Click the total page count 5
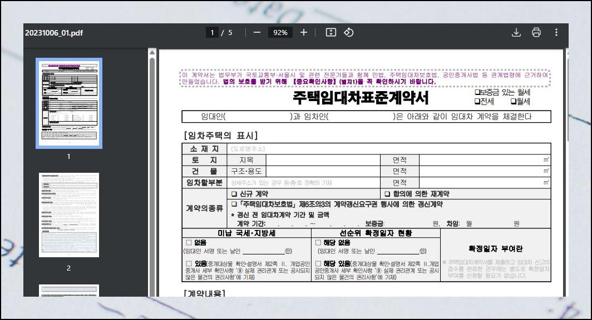 [x=230, y=33]
